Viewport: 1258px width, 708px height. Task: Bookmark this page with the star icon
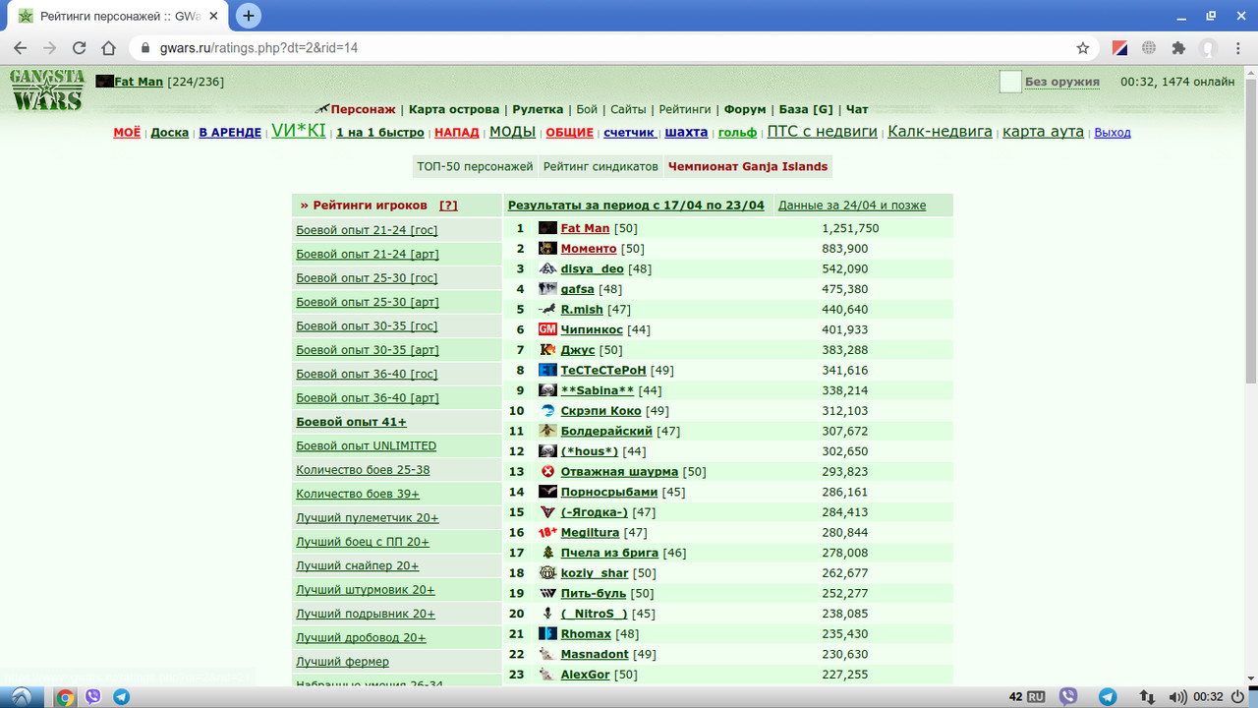point(1083,47)
